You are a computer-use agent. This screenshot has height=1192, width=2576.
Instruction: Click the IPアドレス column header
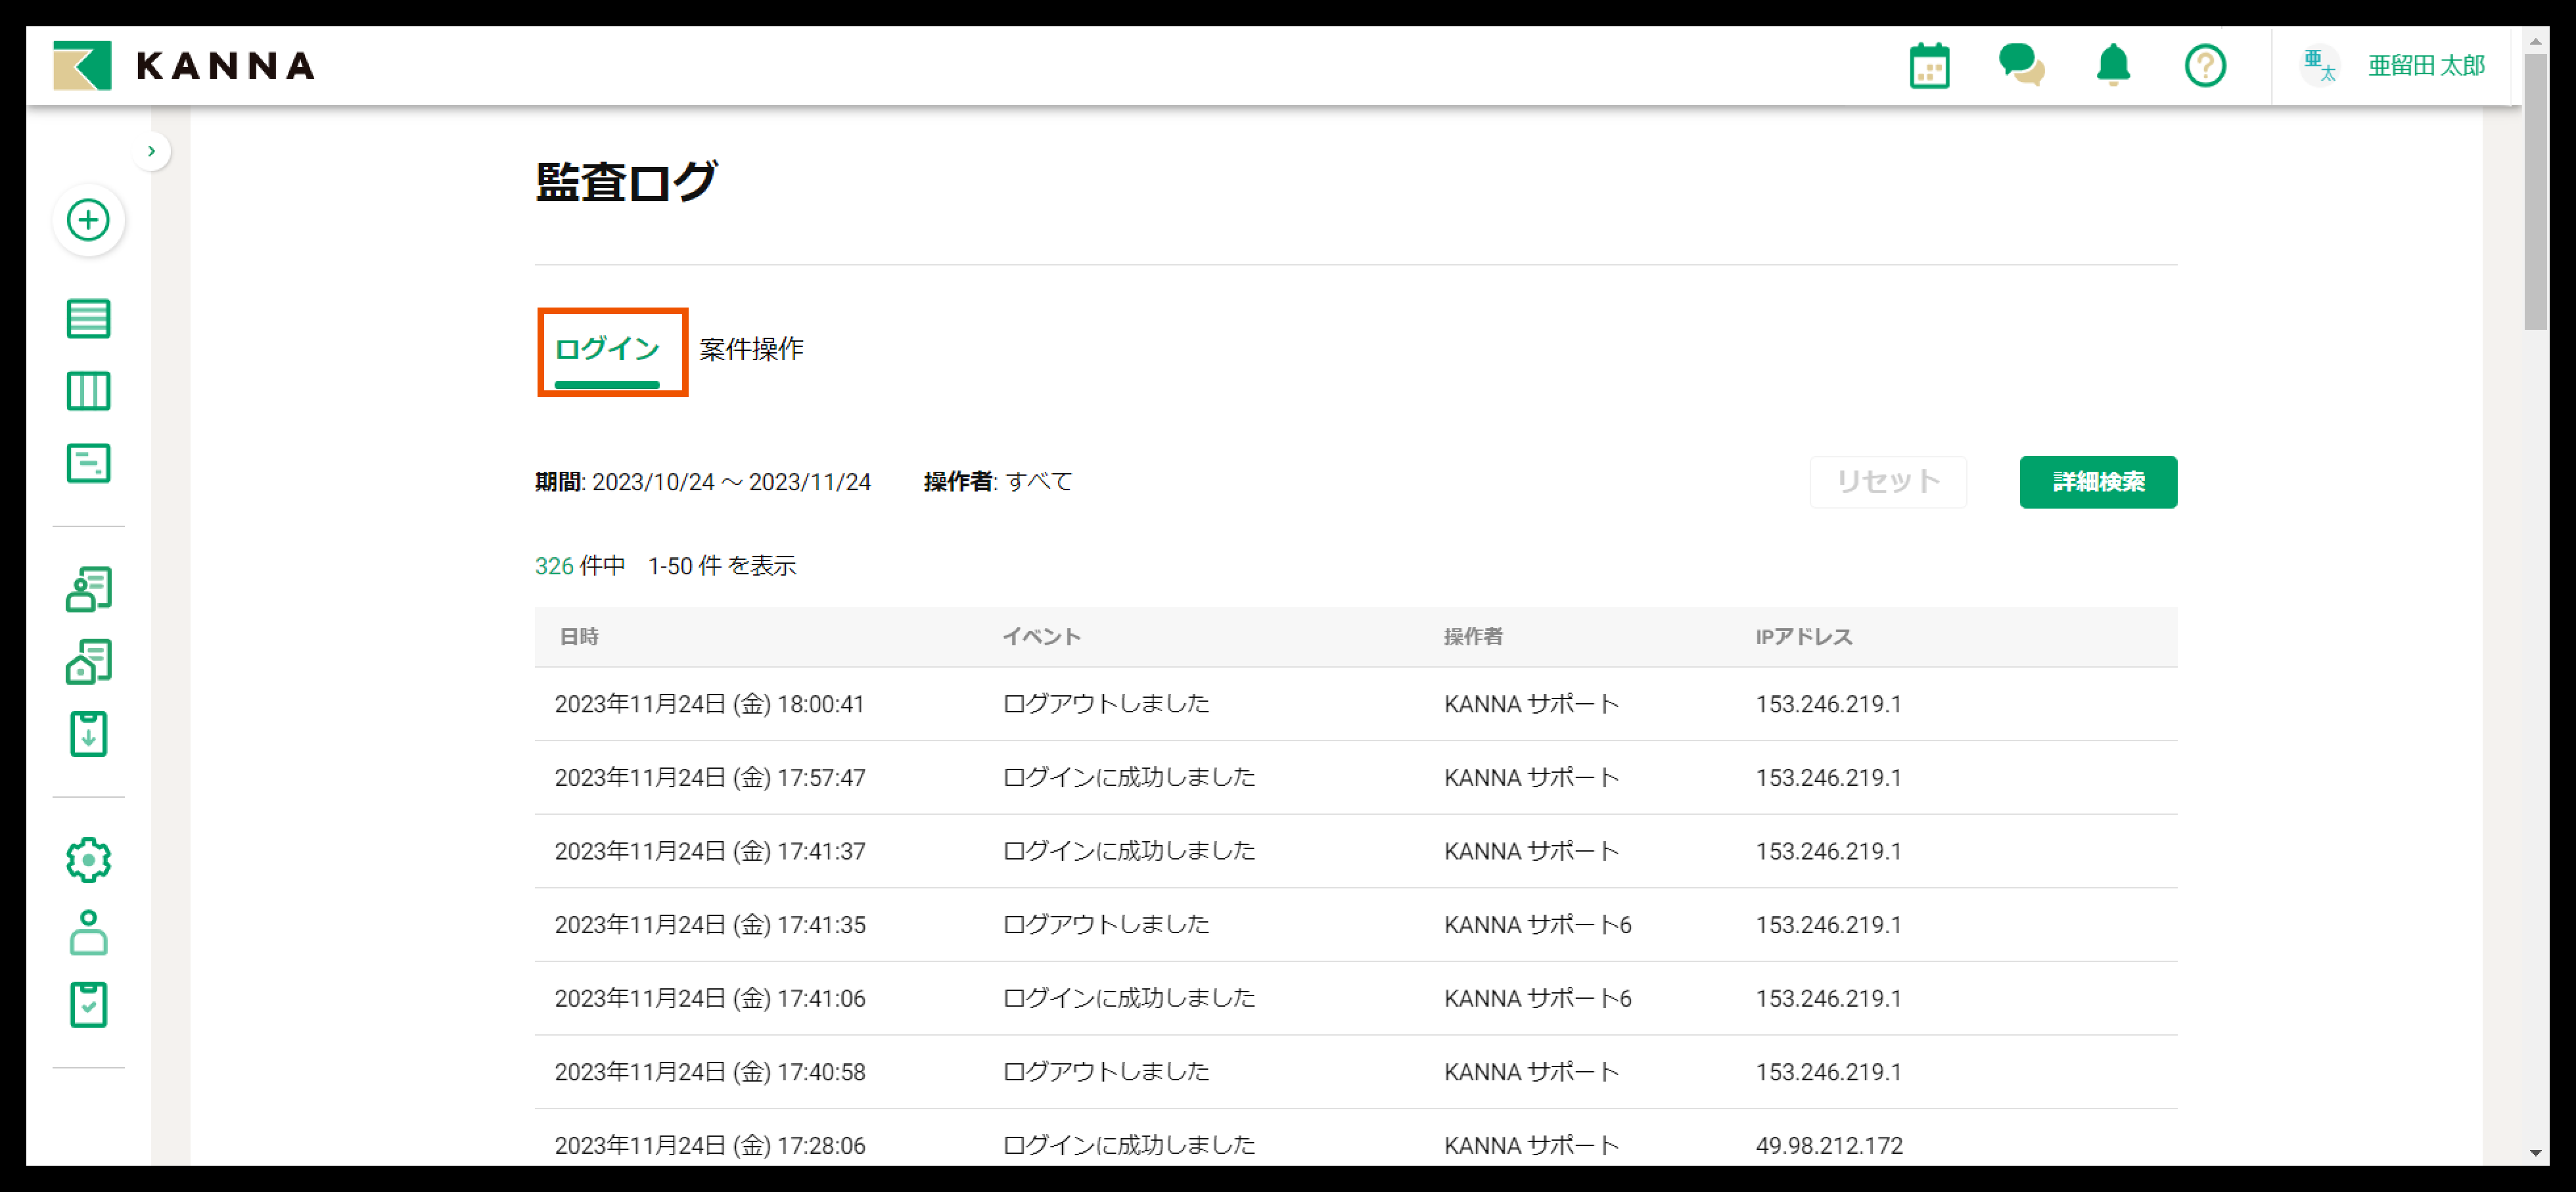coord(1804,637)
